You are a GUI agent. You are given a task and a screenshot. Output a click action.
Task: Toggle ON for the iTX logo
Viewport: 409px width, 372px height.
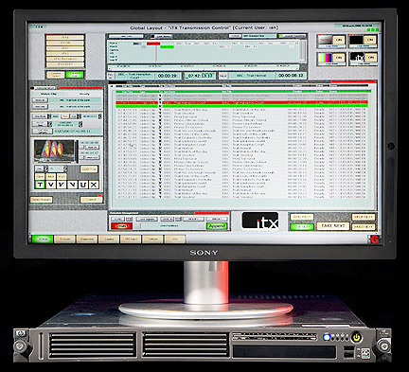(370, 58)
